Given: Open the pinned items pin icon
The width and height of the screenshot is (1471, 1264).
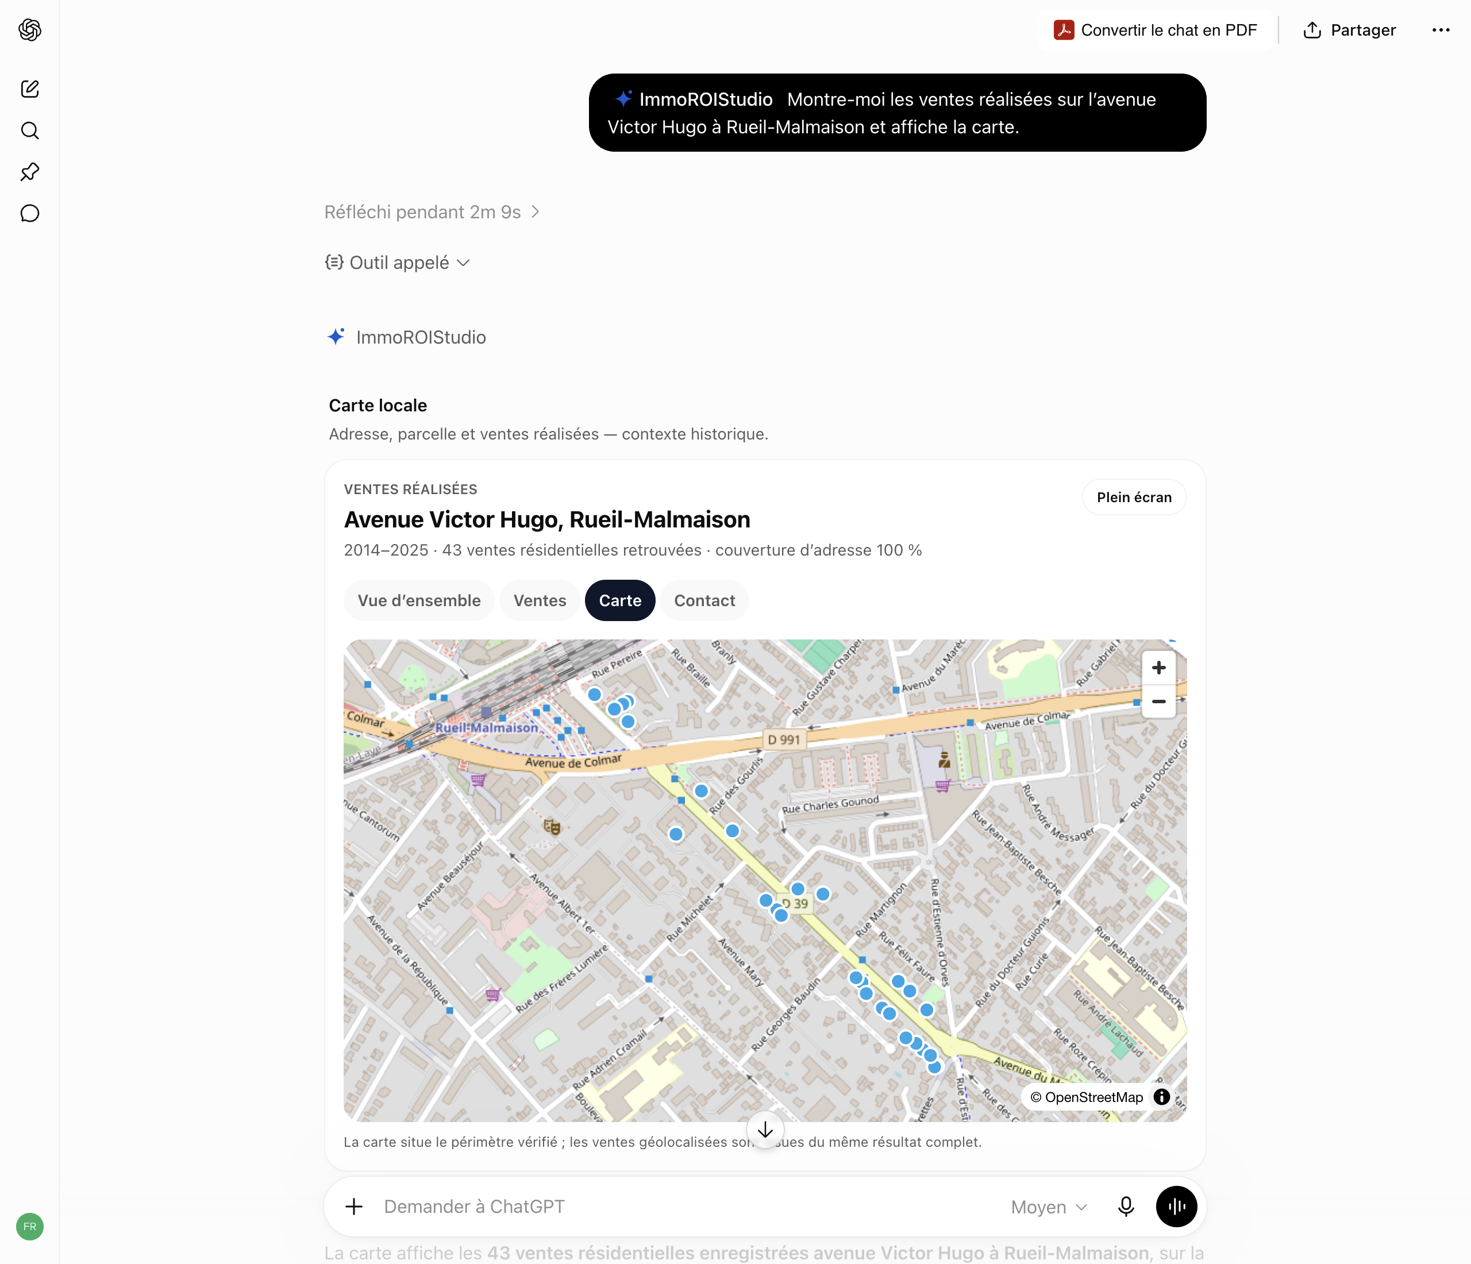Looking at the screenshot, I should 30,172.
